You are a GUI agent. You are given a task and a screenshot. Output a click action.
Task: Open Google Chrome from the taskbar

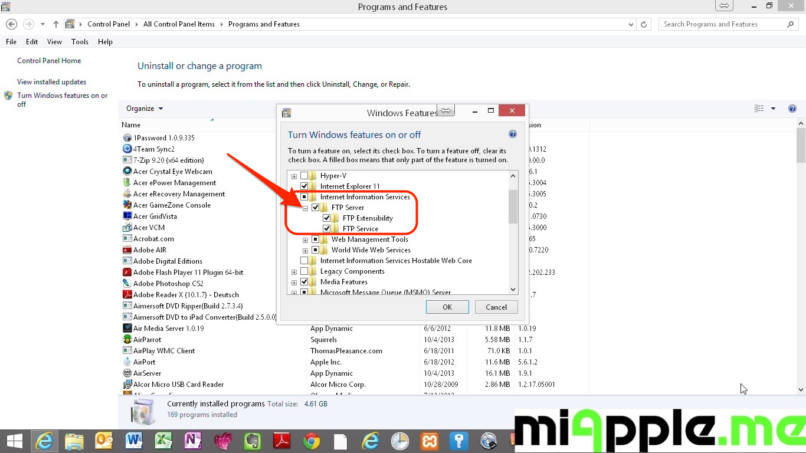pyautogui.click(x=312, y=441)
